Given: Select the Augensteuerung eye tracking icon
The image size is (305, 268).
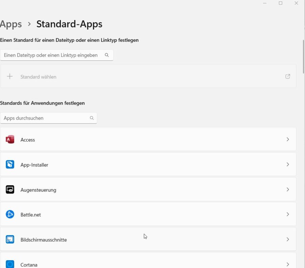Looking at the screenshot, I should coord(10,189).
